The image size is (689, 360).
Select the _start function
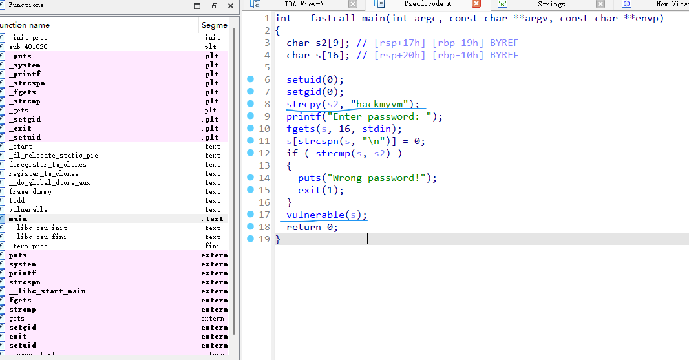coord(114,146)
